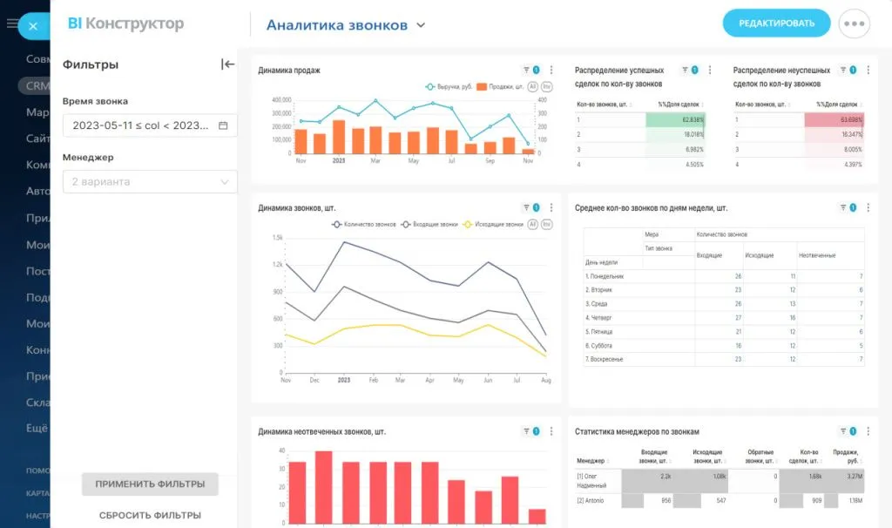The image size is (892, 528).
Task: Click Применить фильтры button
Action: point(150,484)
